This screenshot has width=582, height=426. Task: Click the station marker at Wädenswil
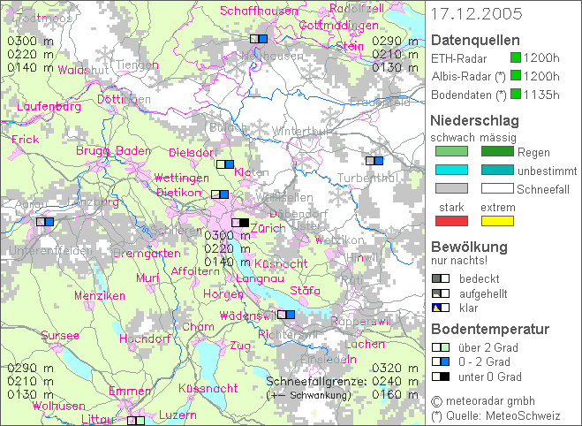286,314
